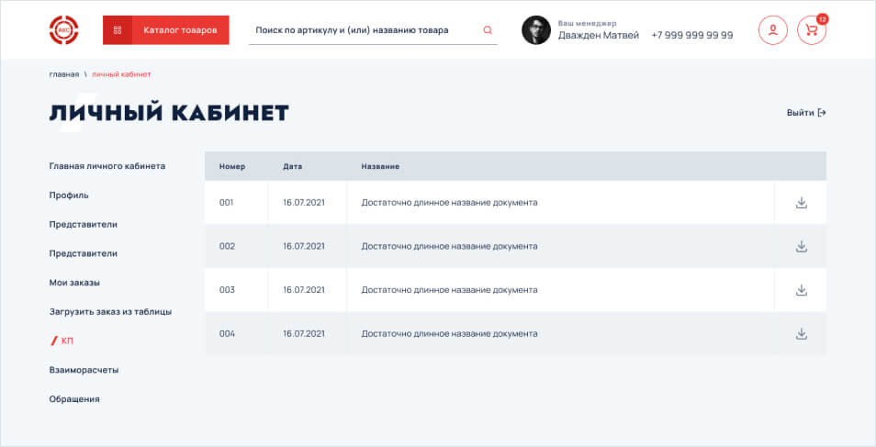Focus the product search input field
Viewport: 876px width, 447px height.
(x=363, y=30)
